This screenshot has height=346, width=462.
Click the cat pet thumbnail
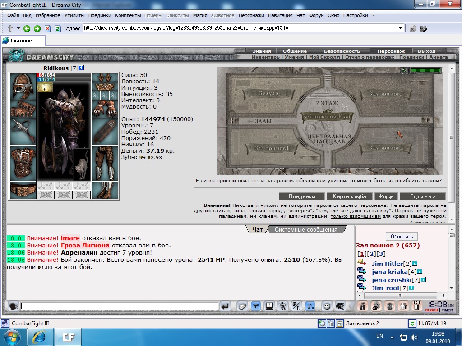coord(82,164)
